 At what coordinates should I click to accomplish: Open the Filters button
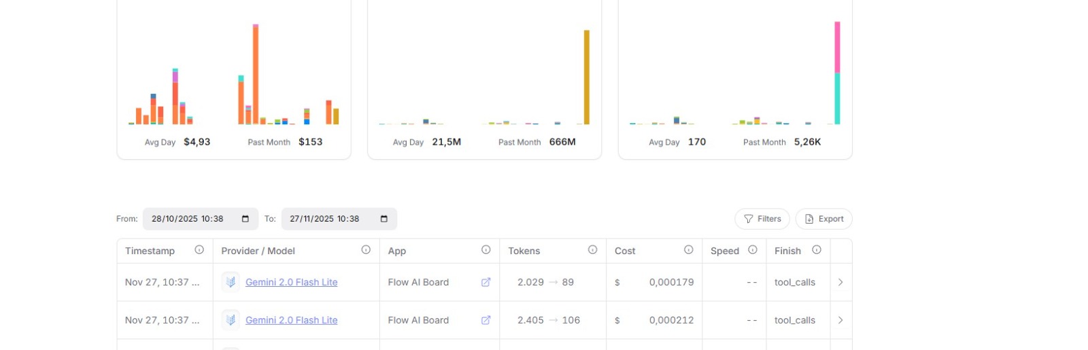click(762, 219)
